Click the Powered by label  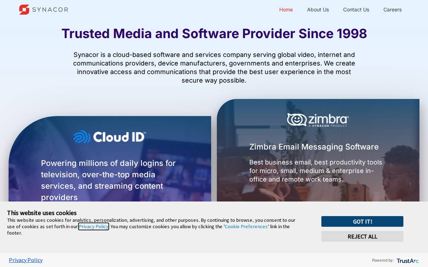click(x=383, y=260)
